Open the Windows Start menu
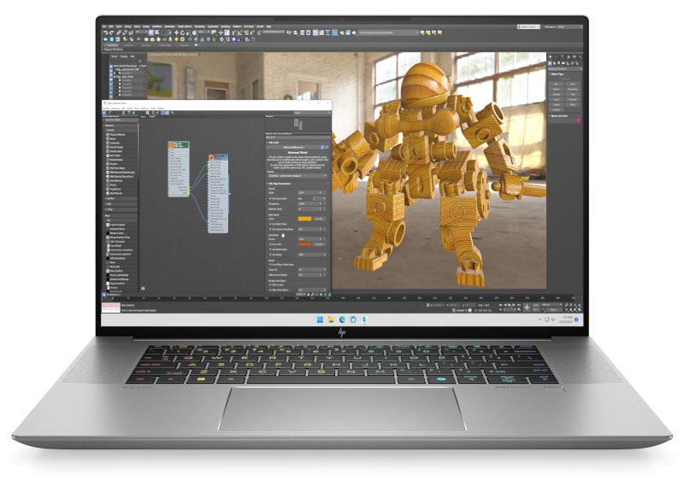Viewport: 684px width, 487px height. tap(320, 320)
